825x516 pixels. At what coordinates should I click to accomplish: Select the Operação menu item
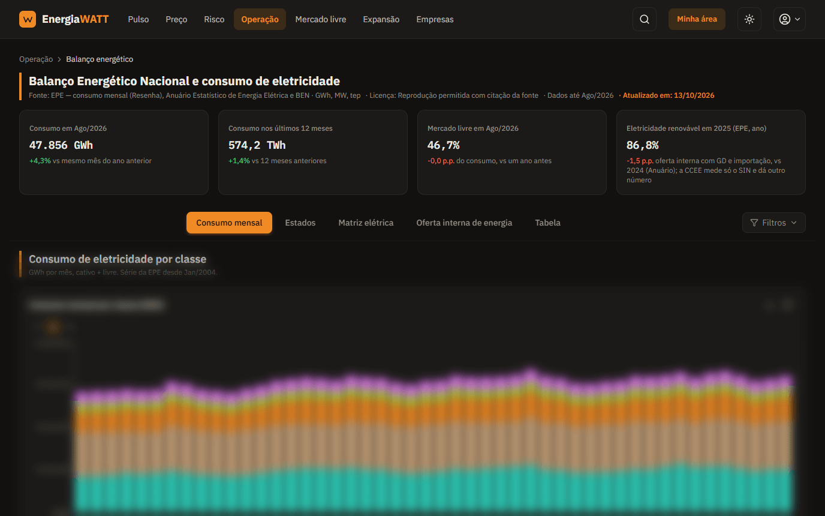point(260,19)
